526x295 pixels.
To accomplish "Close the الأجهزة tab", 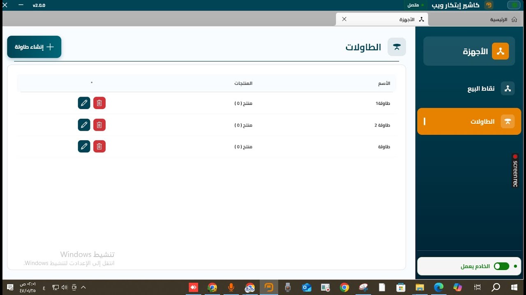I will [344, 19].
